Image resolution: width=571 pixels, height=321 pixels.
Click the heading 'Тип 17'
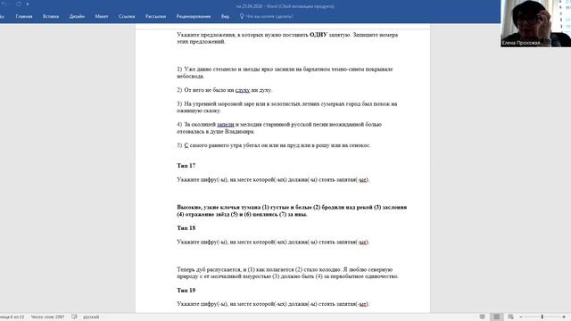coord(186,166)
